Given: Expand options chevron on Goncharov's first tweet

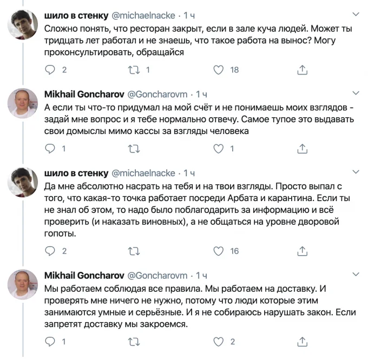Looking at the screenshot, I should 356,93.
